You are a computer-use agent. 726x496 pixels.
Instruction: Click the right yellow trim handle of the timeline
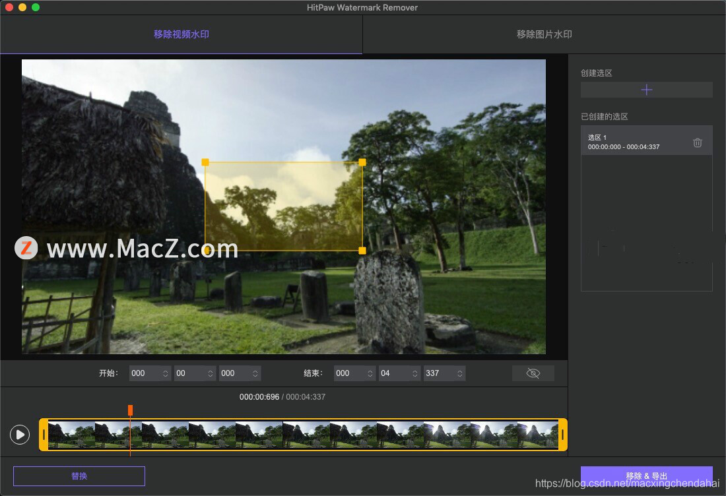tap(562, 435)
